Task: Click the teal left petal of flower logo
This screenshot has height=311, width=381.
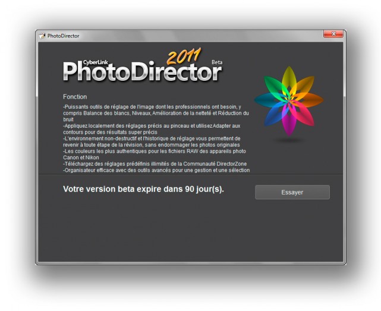Action: click(268, 100)
